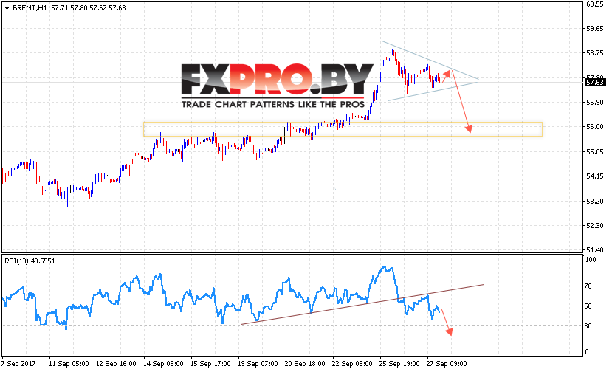Select the 55.05 price scale label

pyautogui.click(x=595, y=152)
